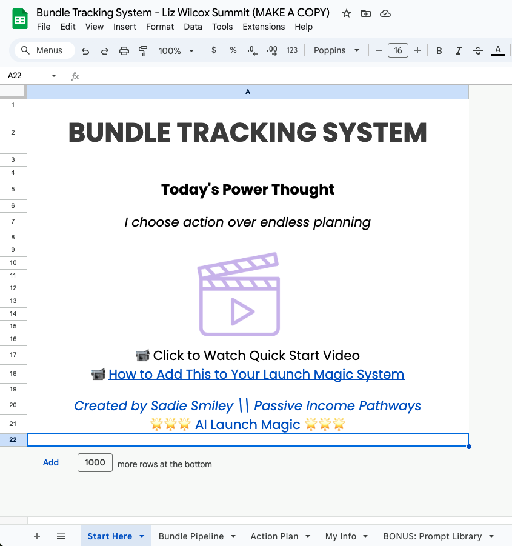The height and width of the screenshot is (546, 512).
Task: Open the Insert menu
Action: pyautogui.click(x=125, y=27)
